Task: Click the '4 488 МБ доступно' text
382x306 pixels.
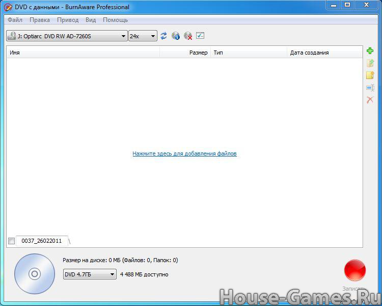Action: point(144,274)
